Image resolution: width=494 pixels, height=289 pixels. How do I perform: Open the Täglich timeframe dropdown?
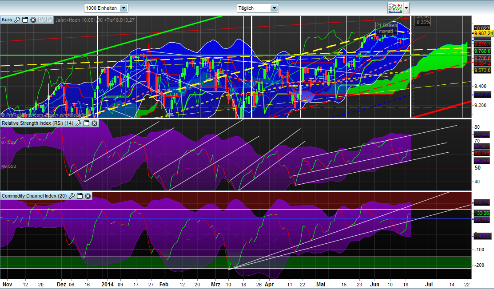[274, 8]
